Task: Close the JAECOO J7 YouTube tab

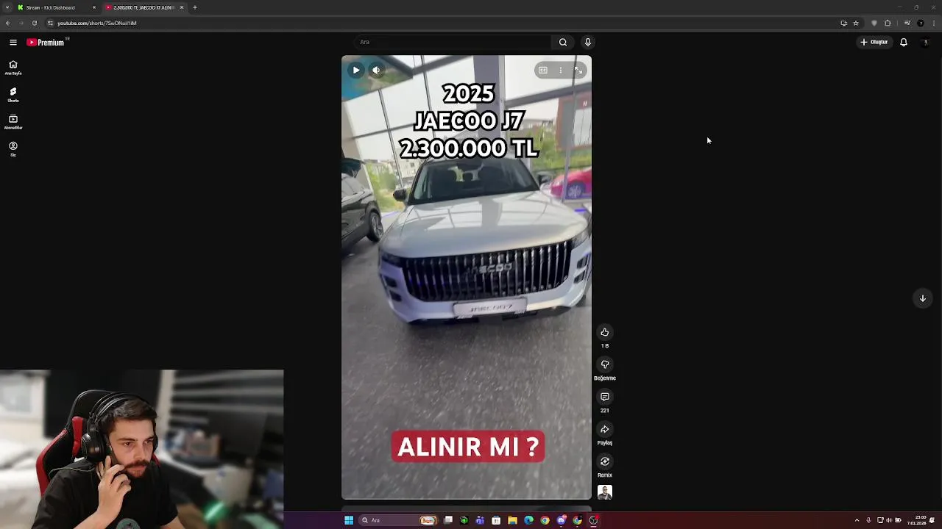Action: pyautogui.click(x=182, y=7)
